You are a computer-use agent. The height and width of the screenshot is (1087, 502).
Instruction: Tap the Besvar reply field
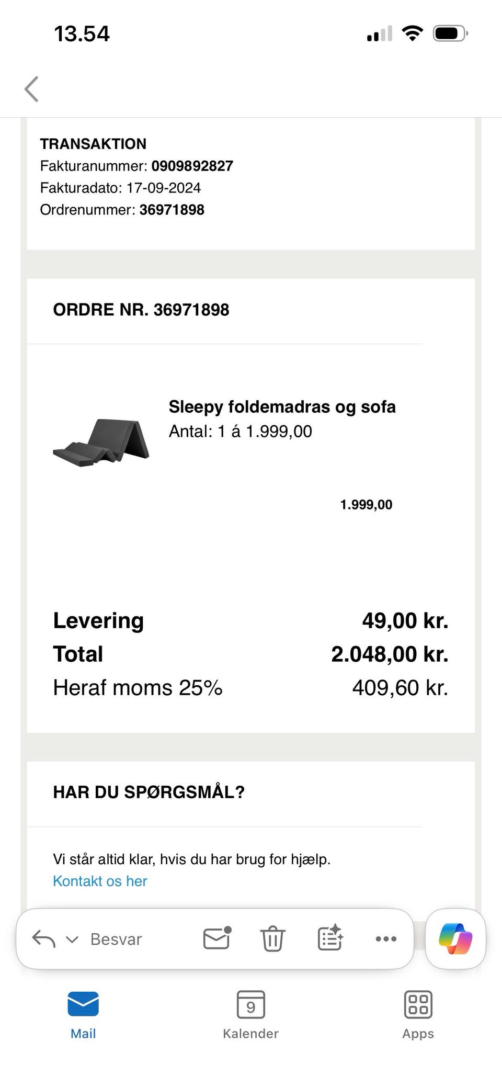(116, 939)
